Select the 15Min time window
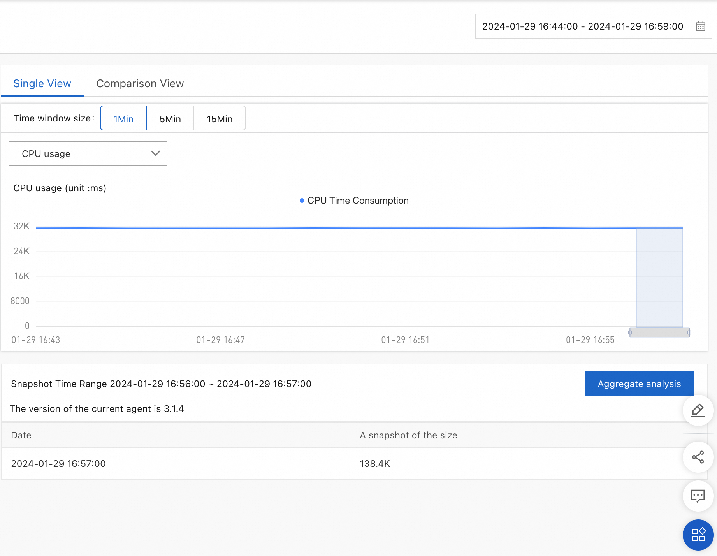 (x=220, y=118)
